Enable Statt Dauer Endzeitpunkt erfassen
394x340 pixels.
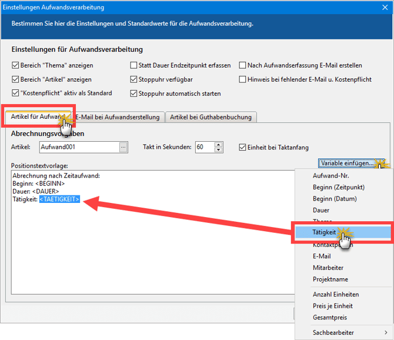134,65
